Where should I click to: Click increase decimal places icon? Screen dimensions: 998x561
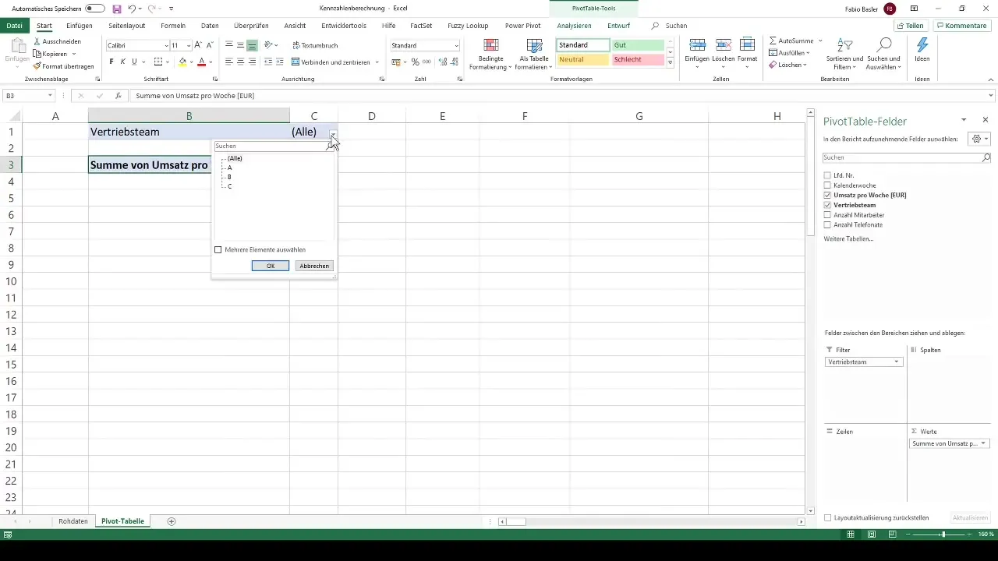tap(441, 62)
